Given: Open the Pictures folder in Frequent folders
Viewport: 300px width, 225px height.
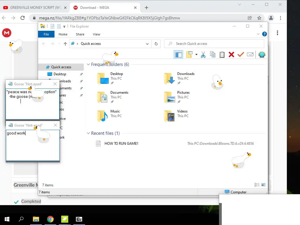Looking at the screenshot, I should point(177,97).
